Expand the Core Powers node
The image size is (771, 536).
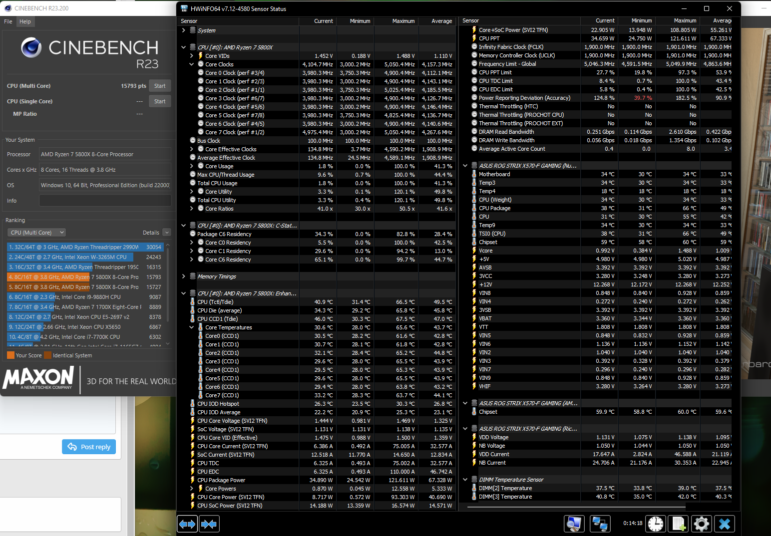click(192, 489)
